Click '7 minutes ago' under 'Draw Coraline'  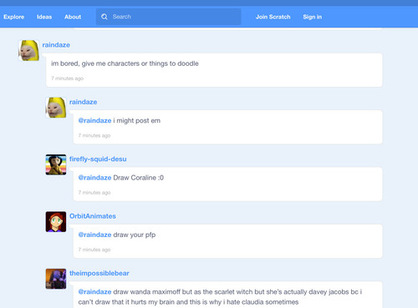[94, 193]
